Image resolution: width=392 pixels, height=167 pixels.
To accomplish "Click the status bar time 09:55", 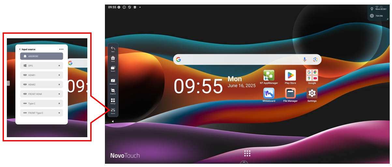I will coord(112,7).
